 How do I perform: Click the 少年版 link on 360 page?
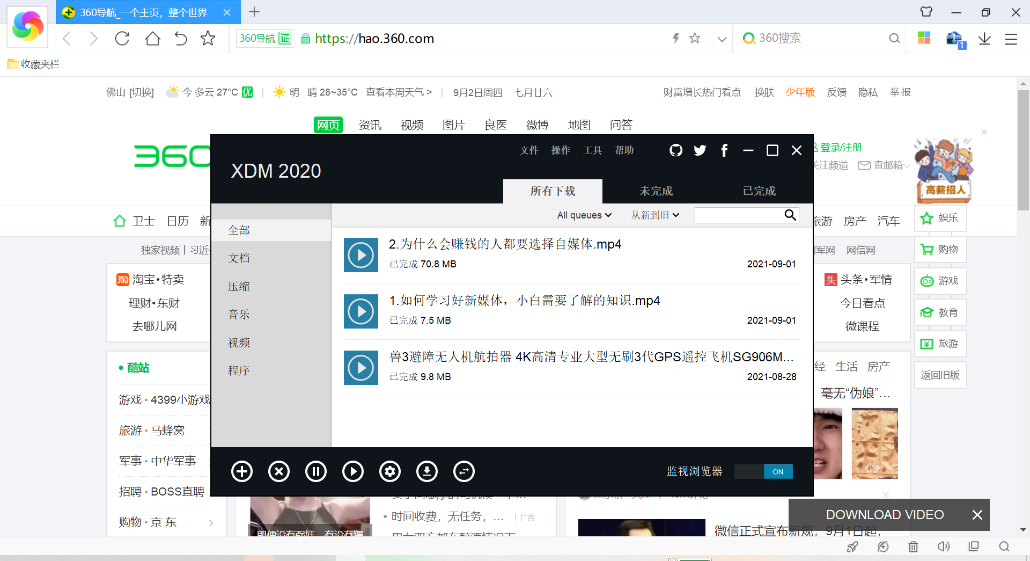800,92
